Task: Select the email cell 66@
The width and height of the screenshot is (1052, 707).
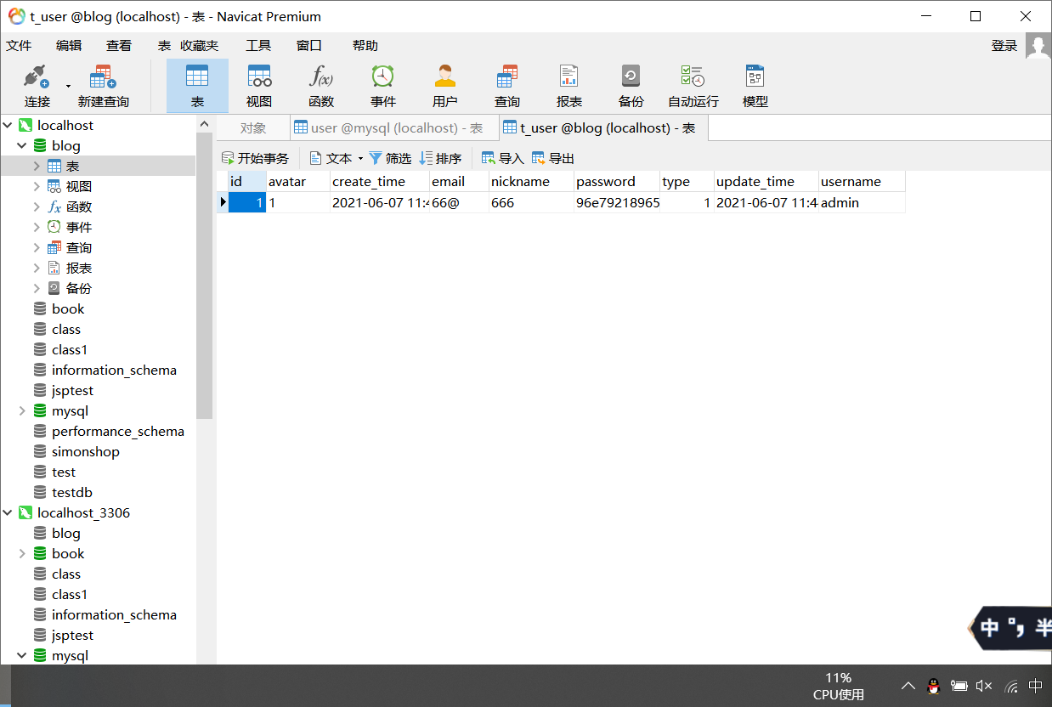Action: [x=459, y=202]
